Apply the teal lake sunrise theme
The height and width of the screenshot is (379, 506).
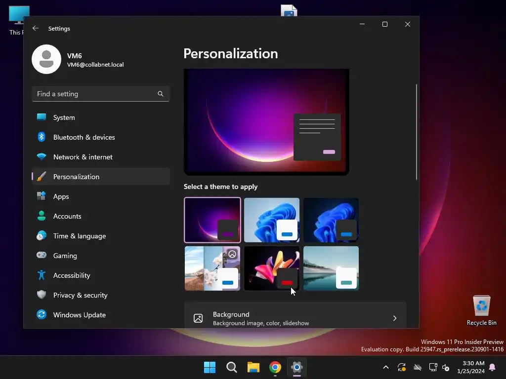click(x=331, y=268)
